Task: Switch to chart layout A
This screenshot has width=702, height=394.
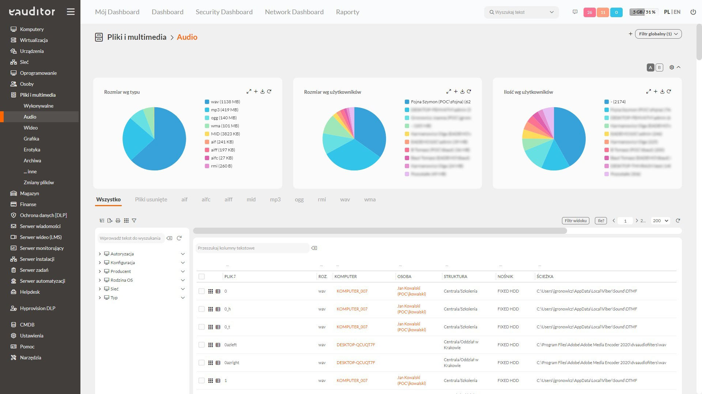Action: [x=650, y=67]
